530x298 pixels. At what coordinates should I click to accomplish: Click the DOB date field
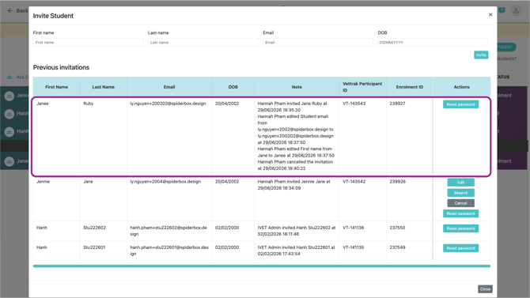pos(433,42)
